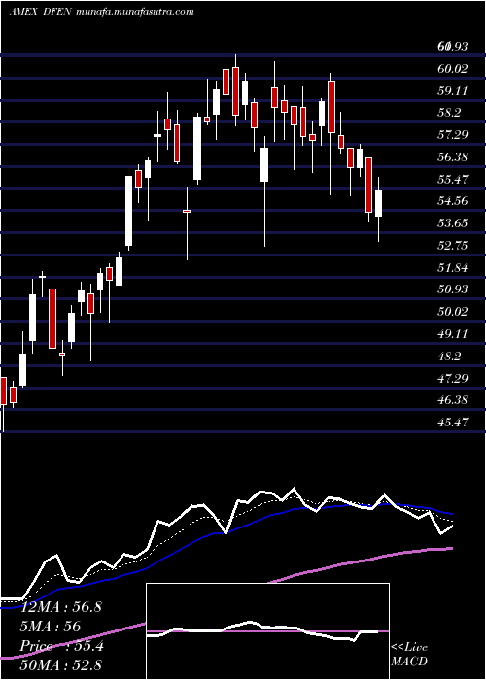This screenshot has height=680, width=486.
Task: Select the 49.11 price axis label
Action: click(453, 334)
